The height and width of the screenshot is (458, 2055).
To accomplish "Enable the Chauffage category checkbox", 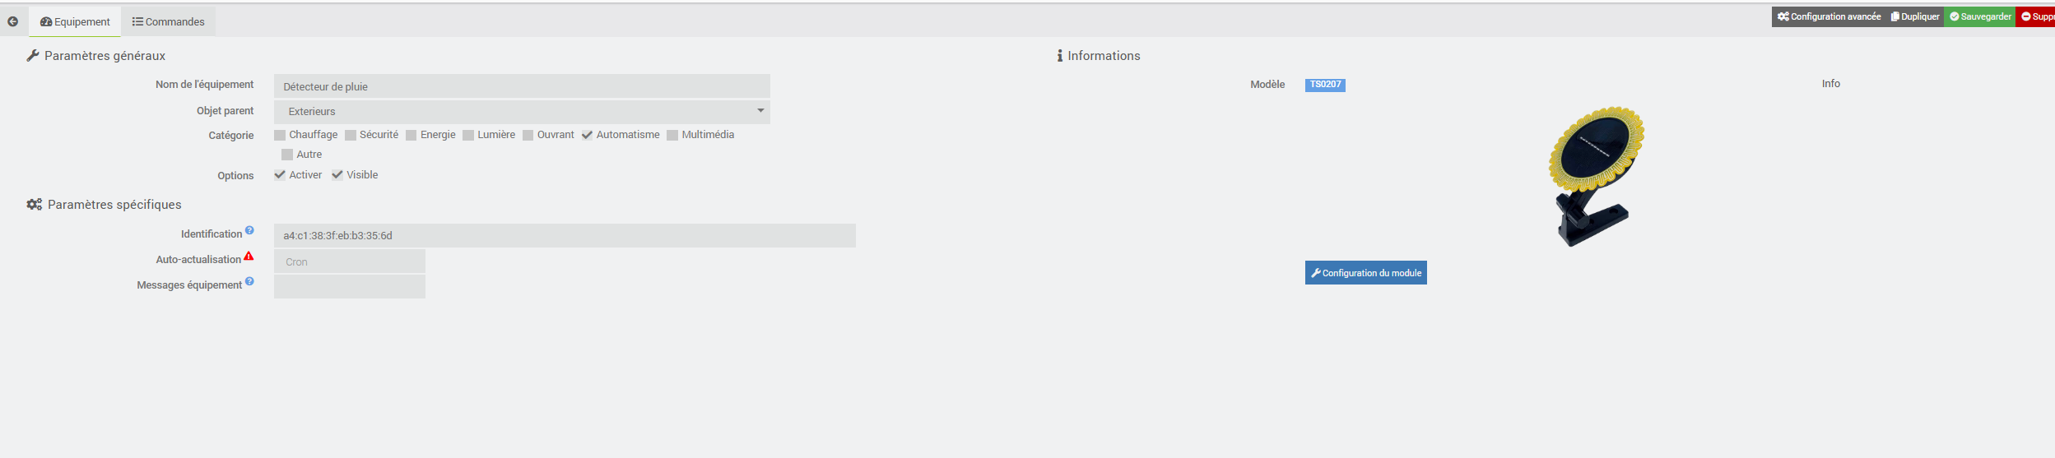I will pyautogui.click(x=280, y=135).
